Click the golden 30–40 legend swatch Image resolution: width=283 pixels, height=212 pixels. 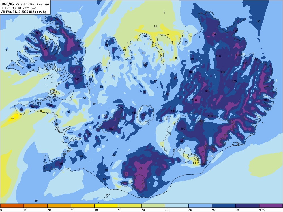coord(83,206)
